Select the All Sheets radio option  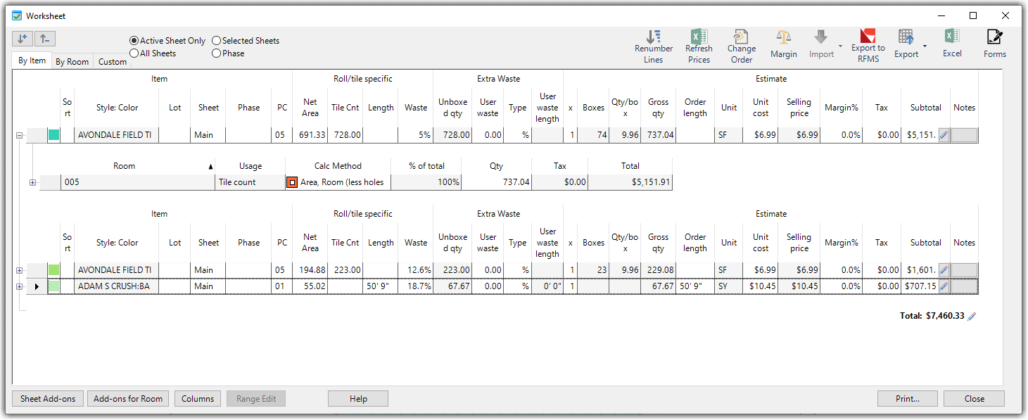tap(134, 53)
